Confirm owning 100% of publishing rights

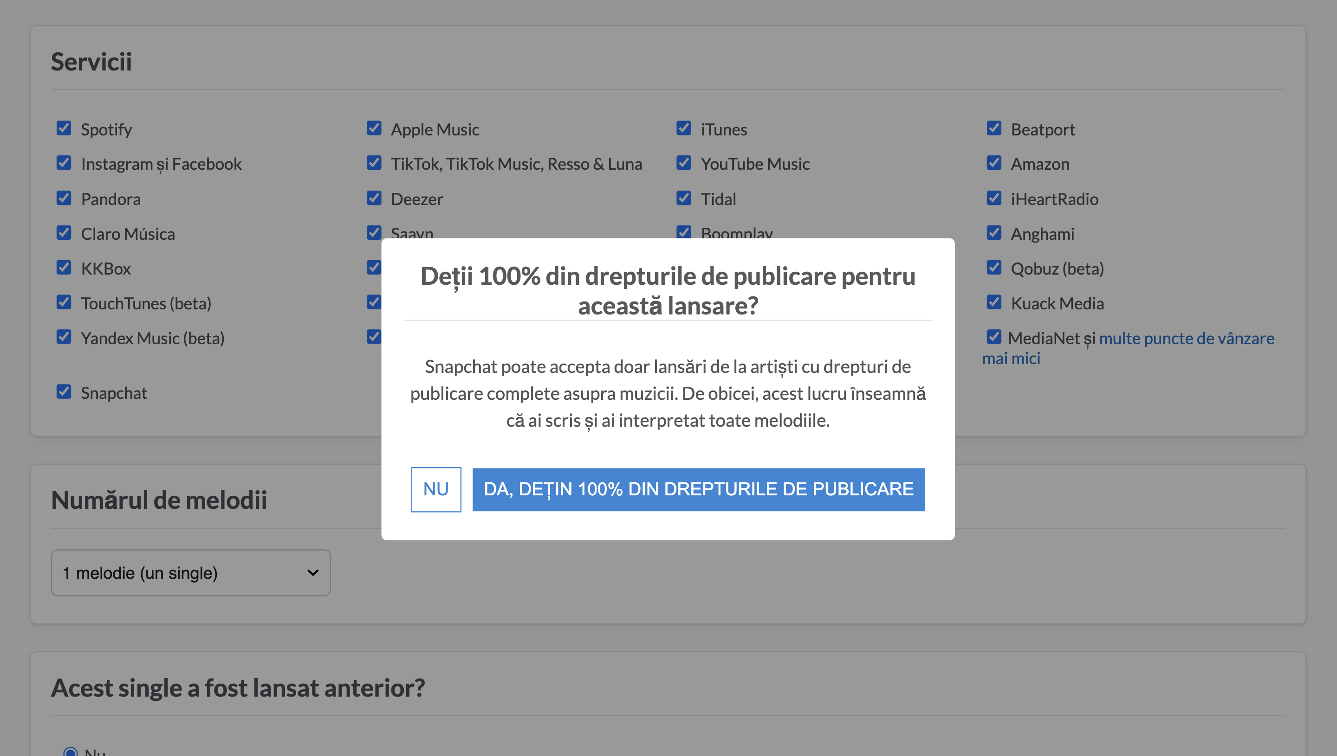[x=698, y=489]
